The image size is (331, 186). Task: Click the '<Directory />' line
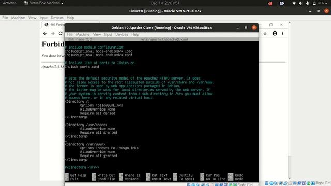(x=77, y=102)
